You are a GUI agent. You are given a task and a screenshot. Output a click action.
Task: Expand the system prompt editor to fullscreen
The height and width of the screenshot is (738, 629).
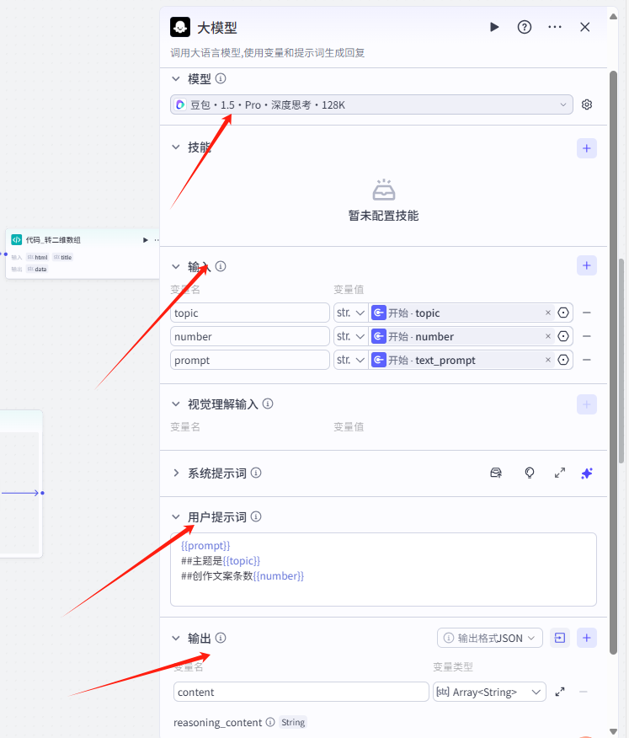click(x=560, y=473)
